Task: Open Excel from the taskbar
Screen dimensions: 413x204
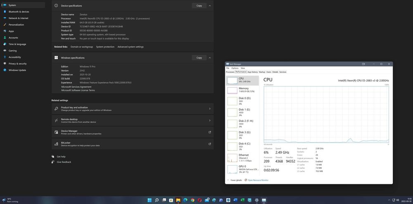Action: click(x=242, y=200)
